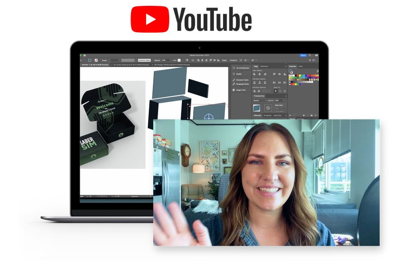Open the Paragraph Styles panel
The image size is (399, 263).
[x=241, y=84]
